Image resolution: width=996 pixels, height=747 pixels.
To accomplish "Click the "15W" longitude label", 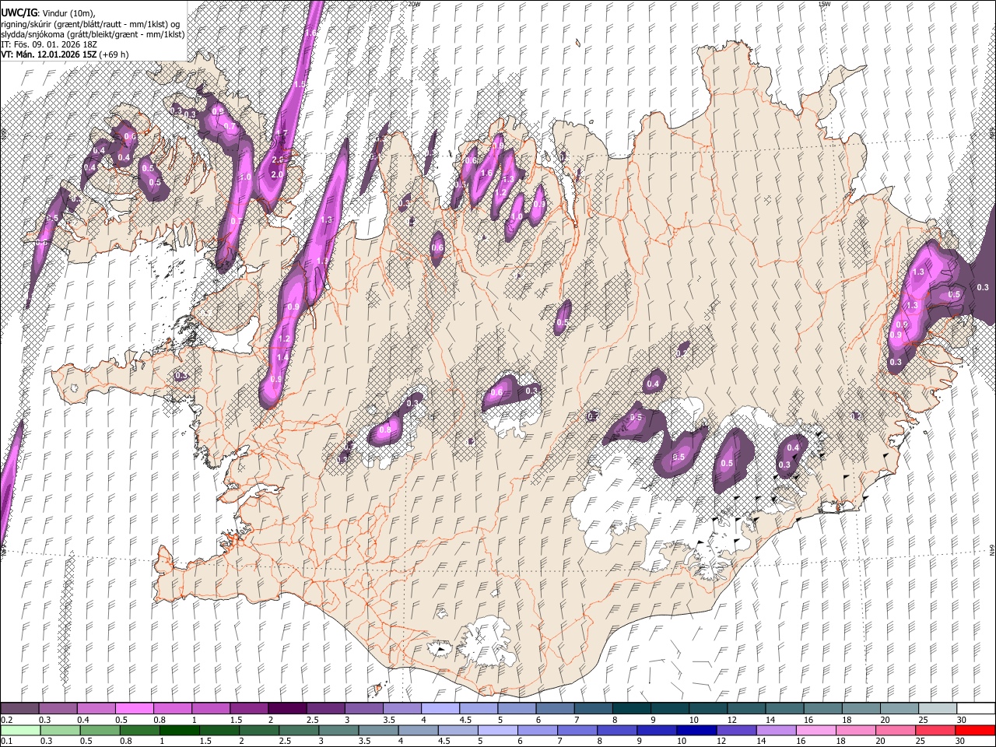I will point(825,4).
